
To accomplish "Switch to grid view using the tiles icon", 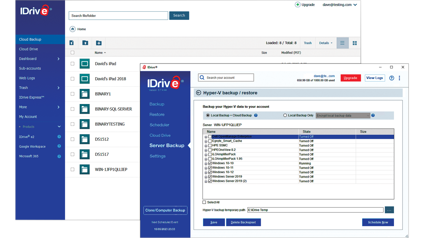I will point(355,43).
